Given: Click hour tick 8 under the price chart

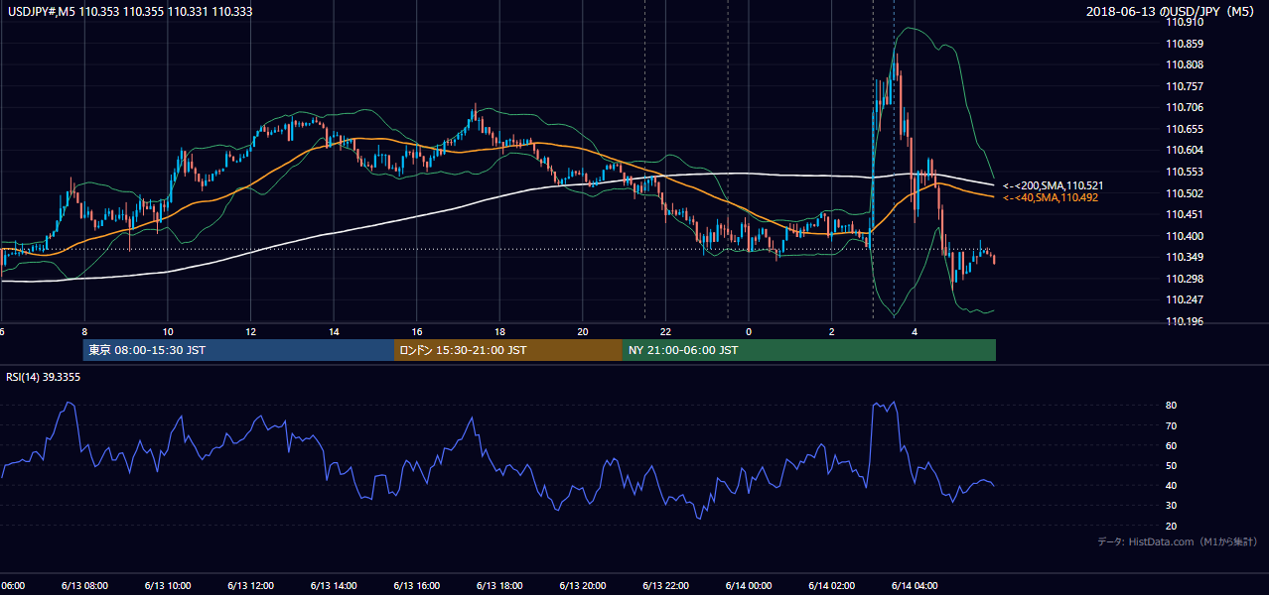Looking at the screenshot, I should (84, 331).
